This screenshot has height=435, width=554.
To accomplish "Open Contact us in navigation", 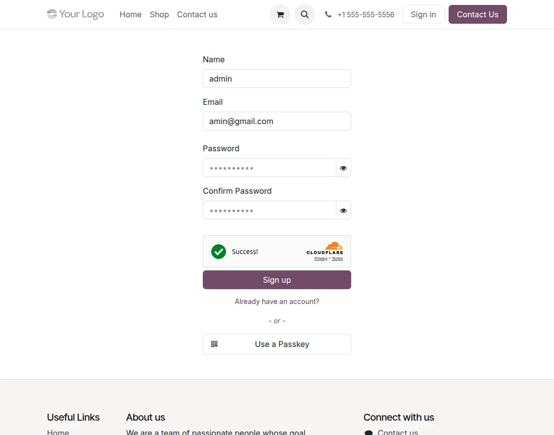I will coord(197,15).
